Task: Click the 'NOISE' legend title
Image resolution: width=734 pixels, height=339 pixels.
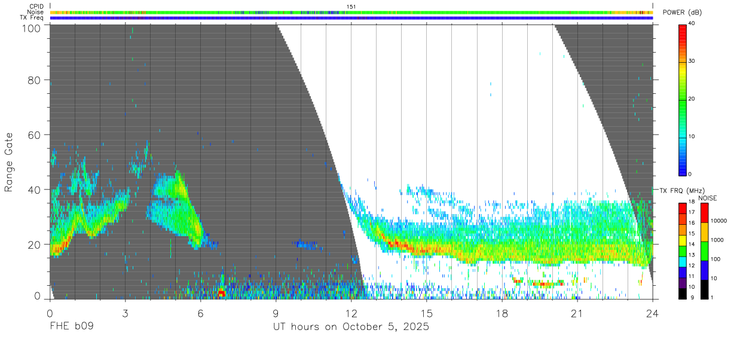Action: pyautogui.click(x=708, y=197)
